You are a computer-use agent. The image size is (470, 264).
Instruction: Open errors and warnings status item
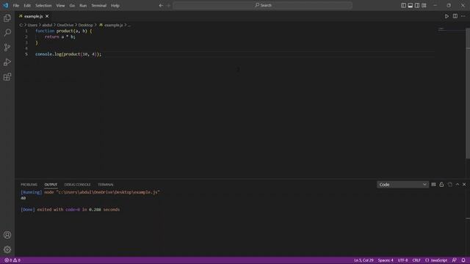12,260
